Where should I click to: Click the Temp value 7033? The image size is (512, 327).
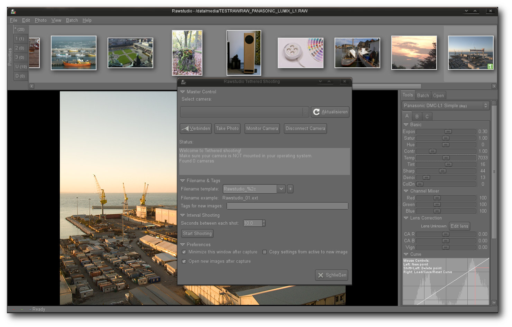[x=483, y=158]
